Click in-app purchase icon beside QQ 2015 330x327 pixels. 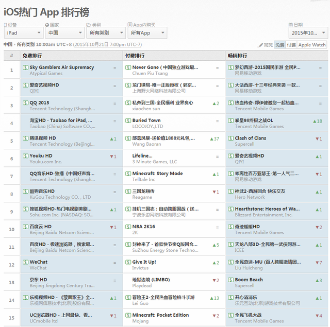click(25, 103)
